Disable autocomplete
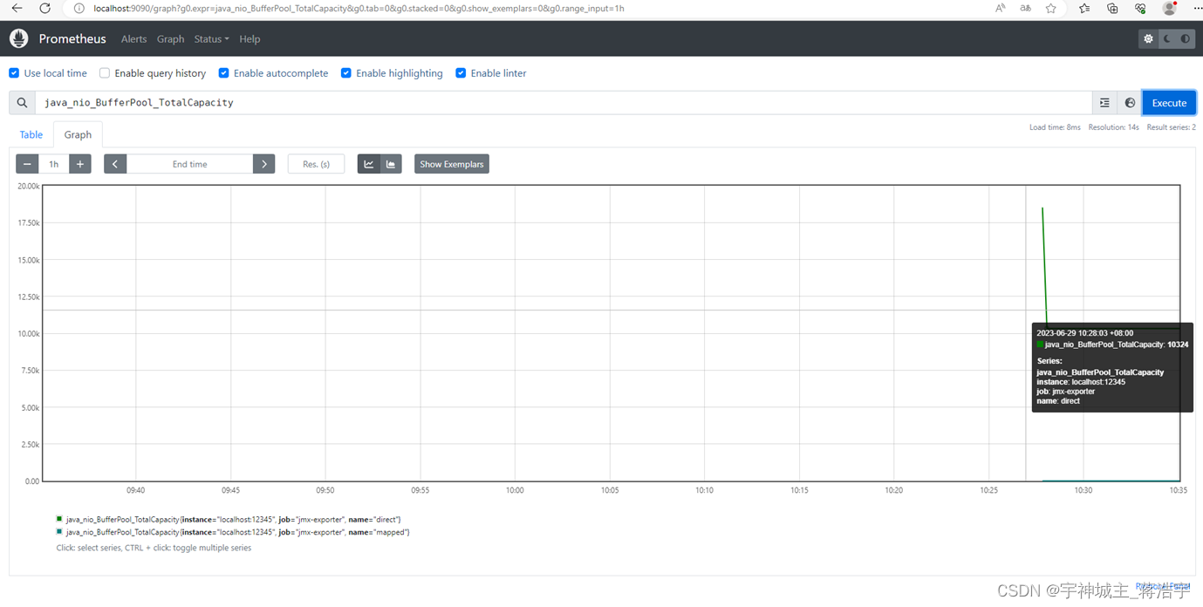 (x=223, y=72)
